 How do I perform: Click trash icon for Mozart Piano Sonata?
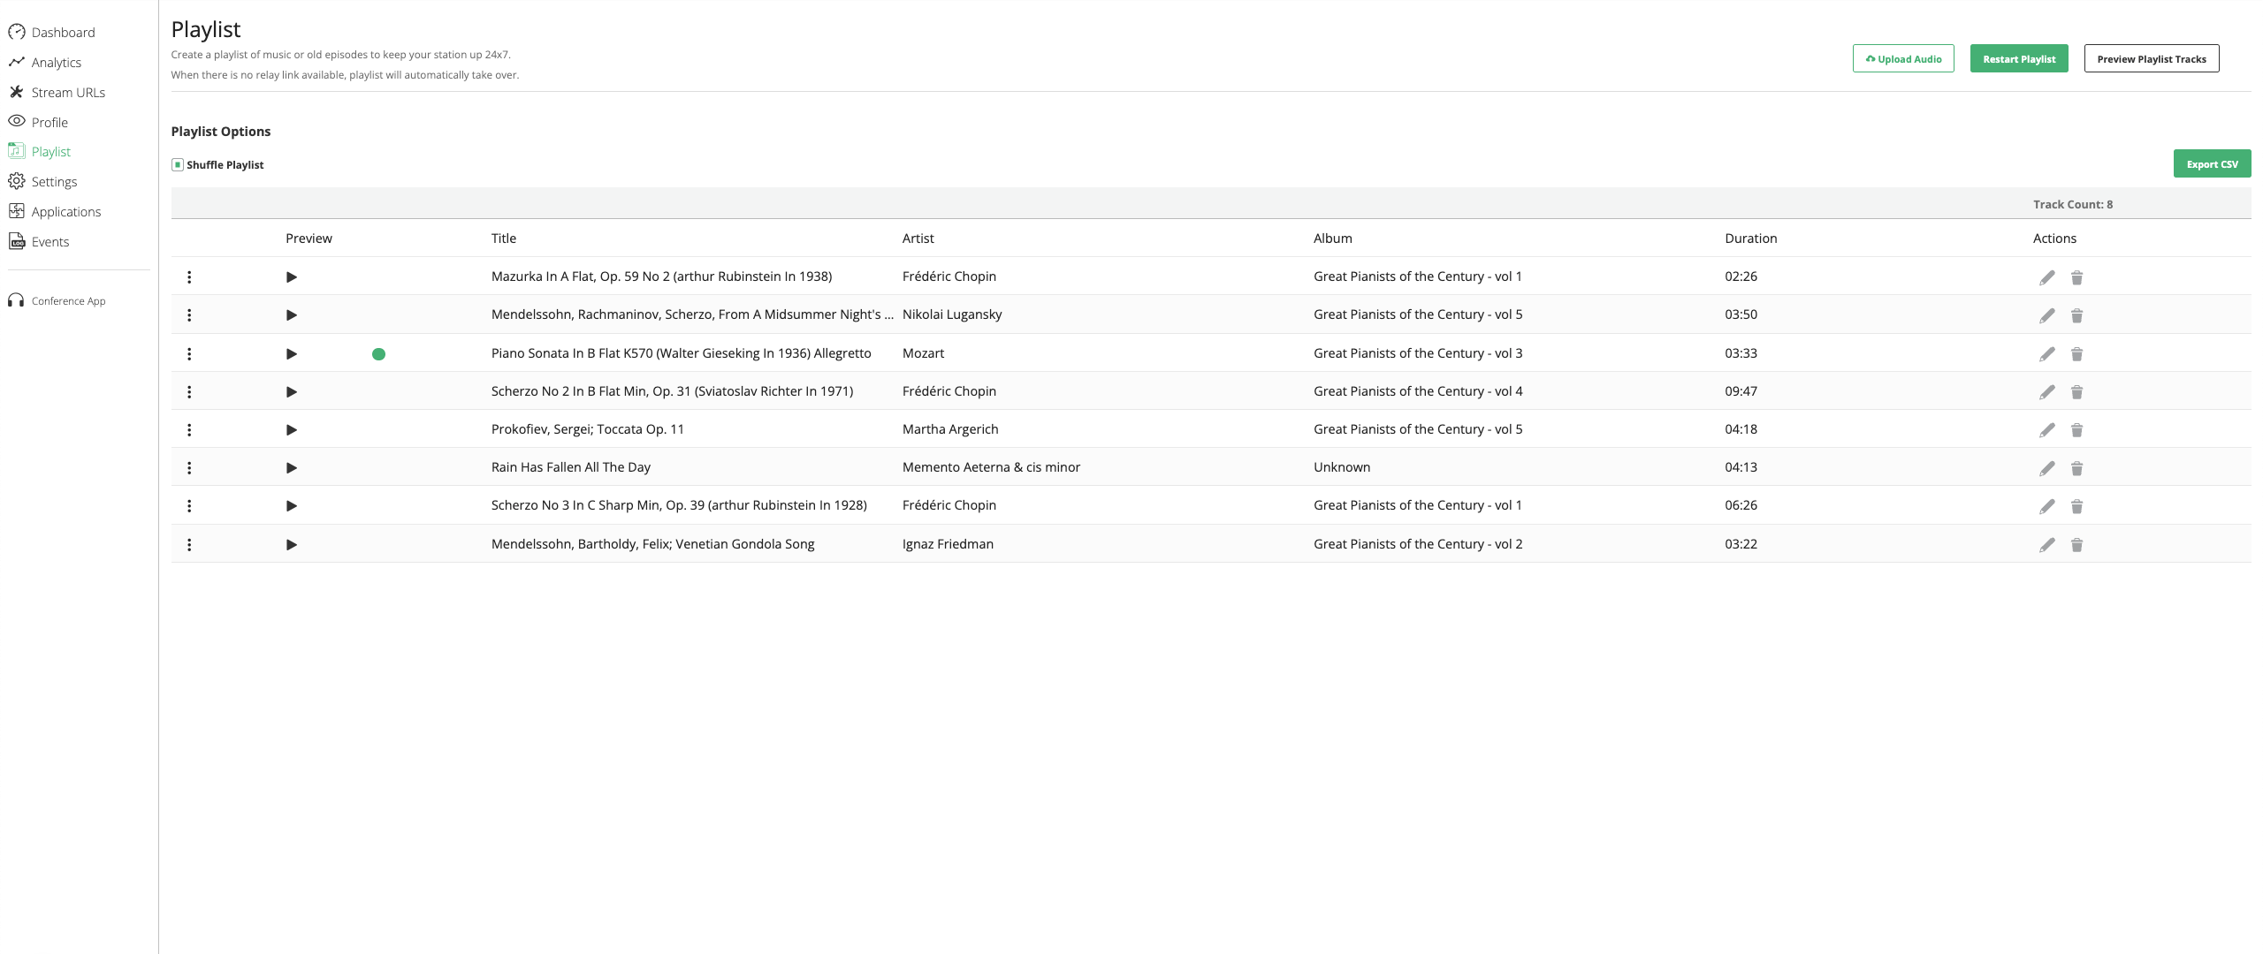coord(2076,354)
